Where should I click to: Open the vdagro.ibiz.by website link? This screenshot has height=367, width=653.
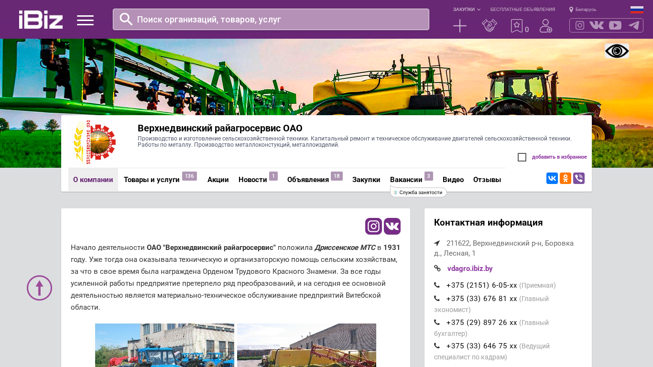(x=470, y=269)
